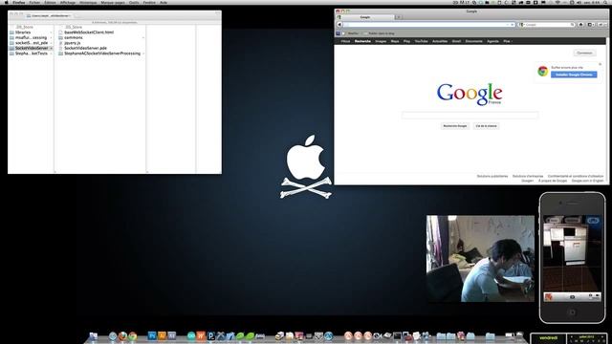Select the Google tab in Firefox
Image resolution: width=612 pixels, height=344 pixels.
coord(365,17)
